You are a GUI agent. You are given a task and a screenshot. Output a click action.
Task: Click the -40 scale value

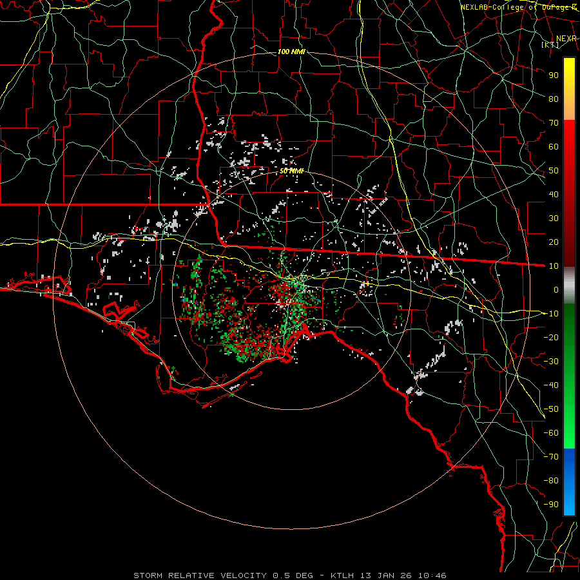551,385
